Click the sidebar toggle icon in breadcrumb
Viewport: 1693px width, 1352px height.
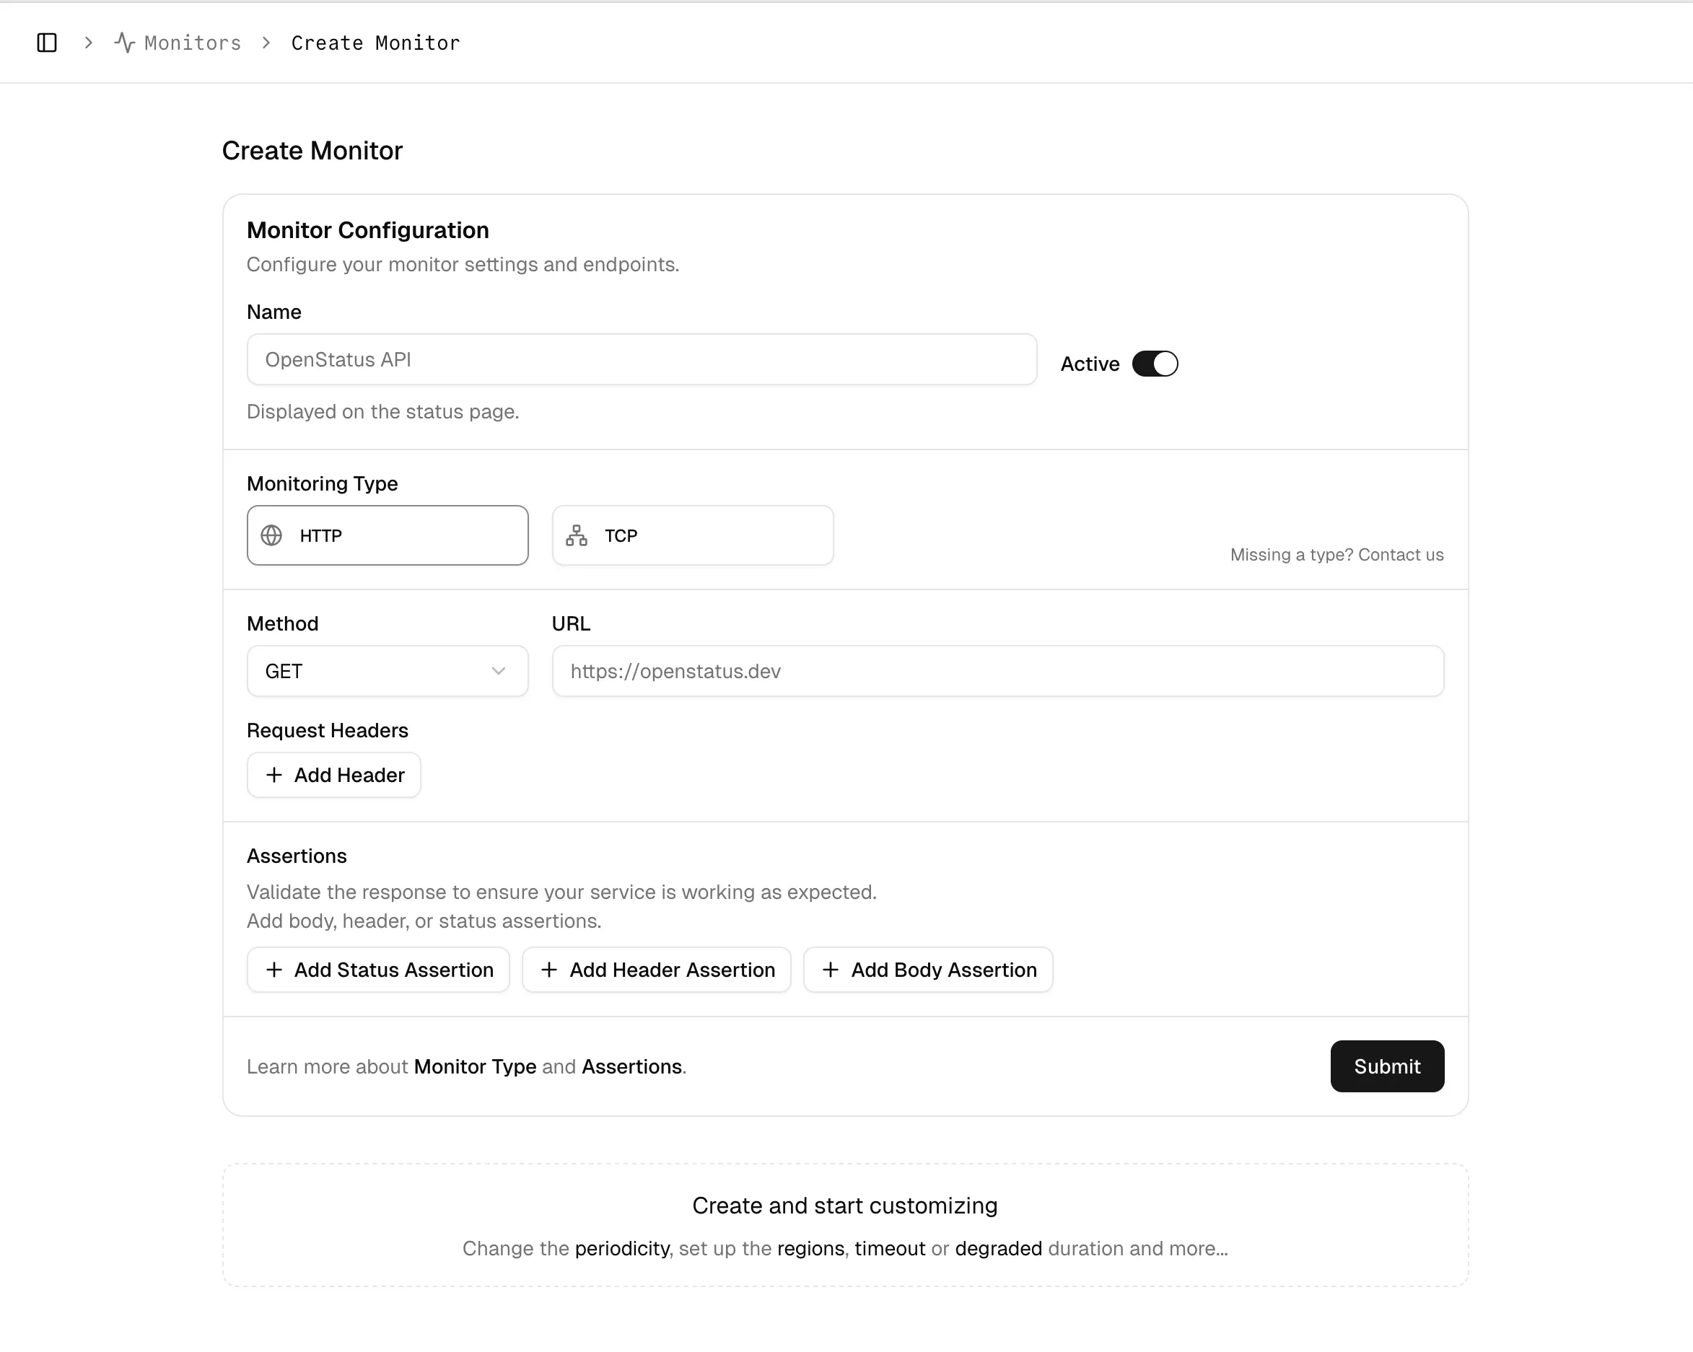point(46,43)
